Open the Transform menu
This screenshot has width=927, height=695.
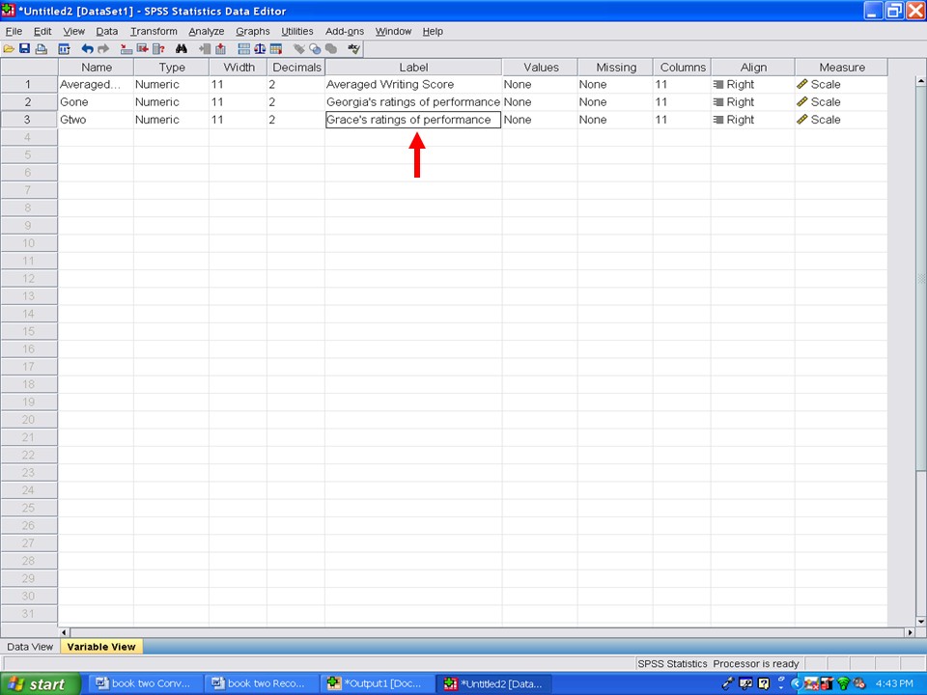pos(154,31)
